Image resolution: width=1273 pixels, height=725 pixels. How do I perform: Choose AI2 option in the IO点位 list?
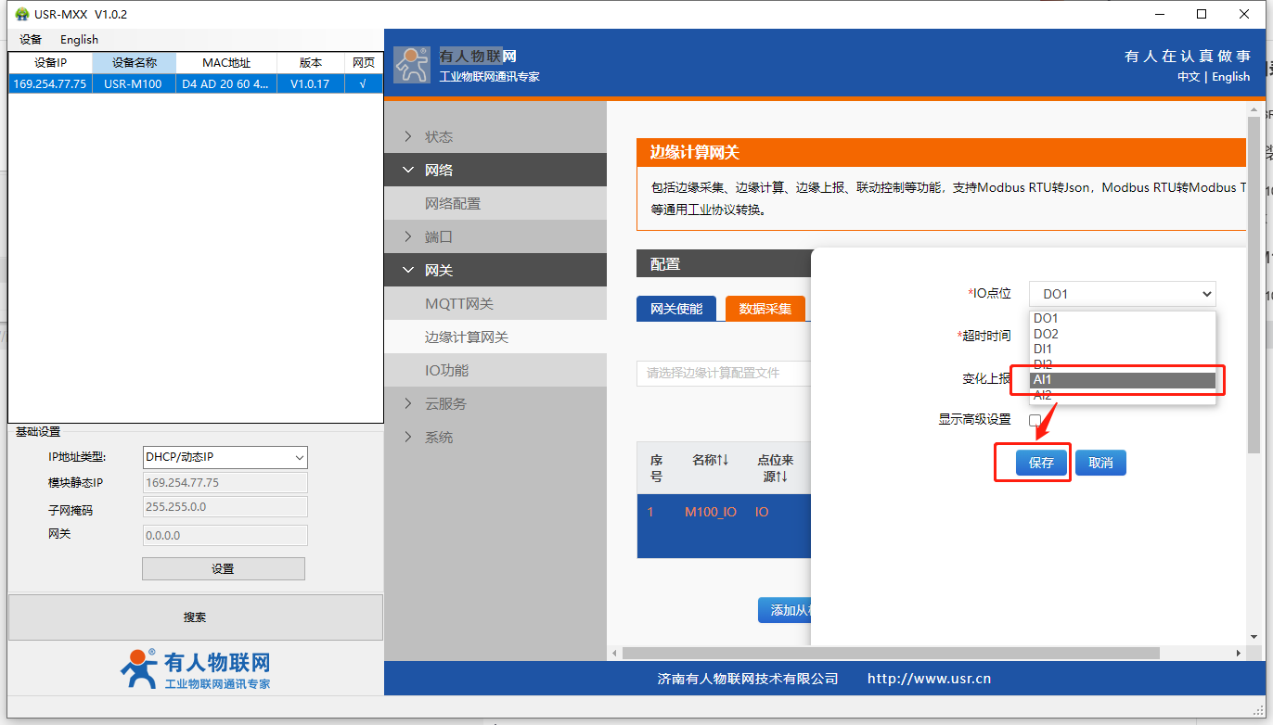(1123, 396)
